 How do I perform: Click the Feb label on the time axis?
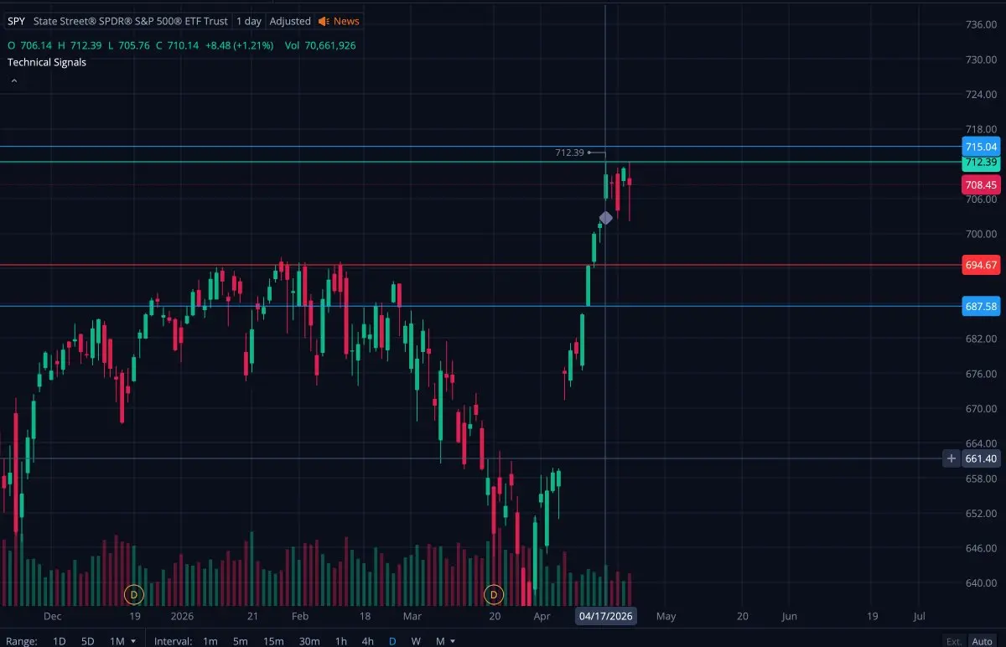click(299, 616)
